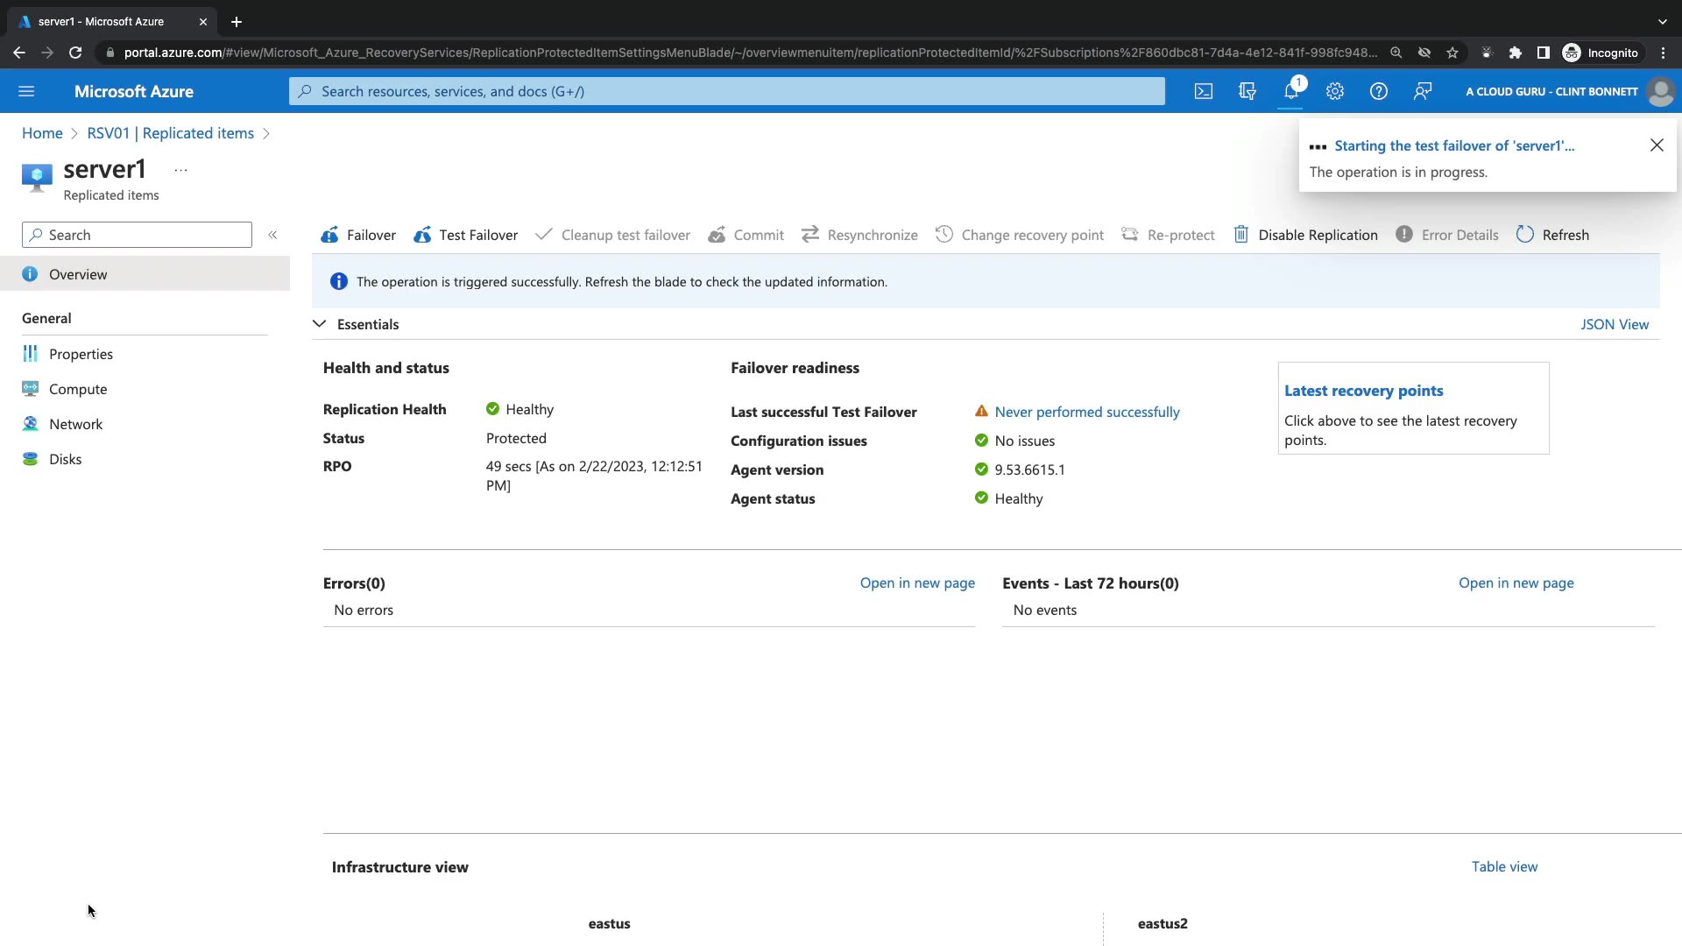Switch to Table view link
Image resolution: width=1682 pixels, height=946 pixels.
1504,866
